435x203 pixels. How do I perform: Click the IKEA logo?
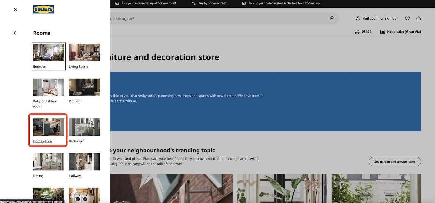coord(43,10)
